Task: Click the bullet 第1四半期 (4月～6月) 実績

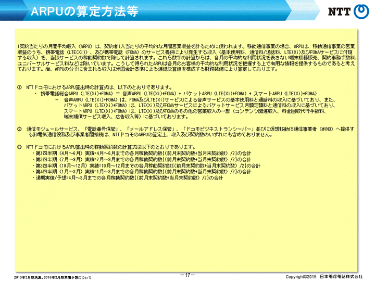Action: click(x=142, y=153)
